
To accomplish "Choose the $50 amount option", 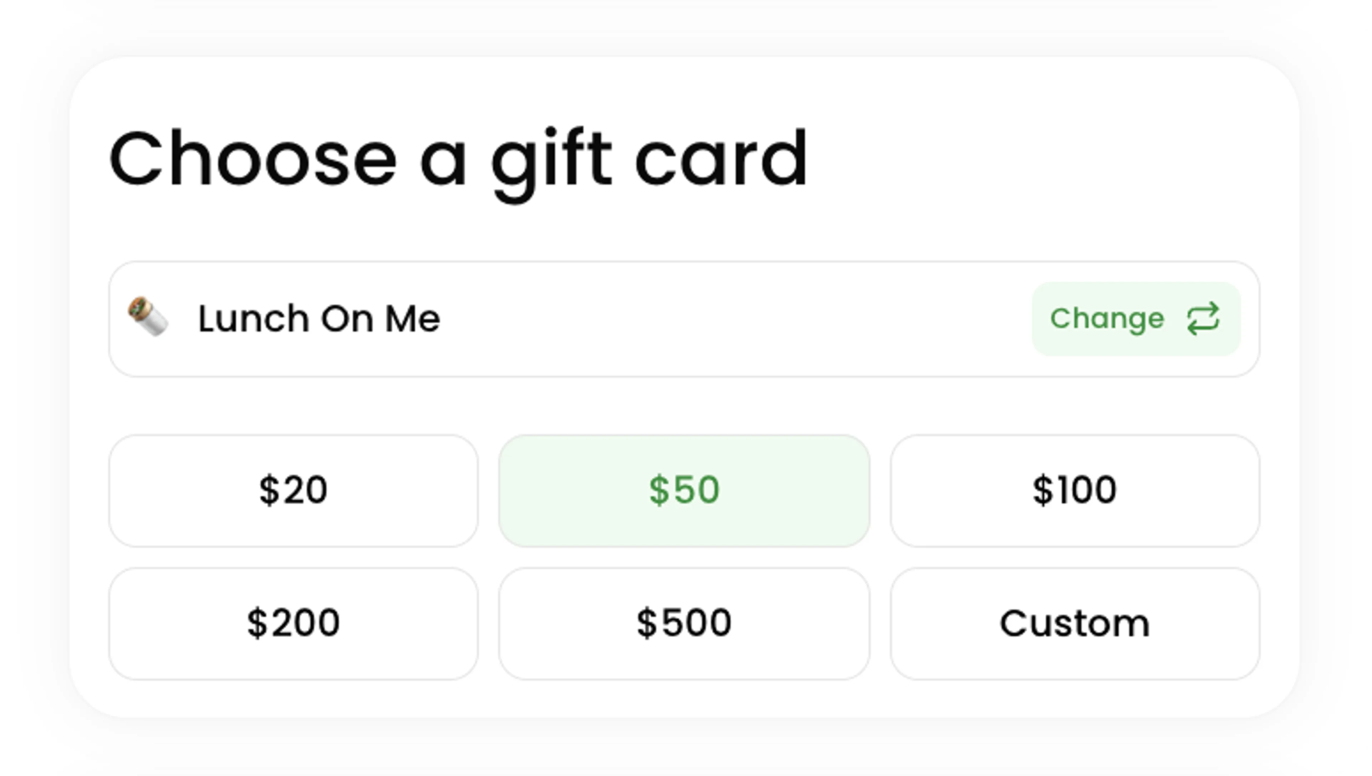I will tap(684, 490).
